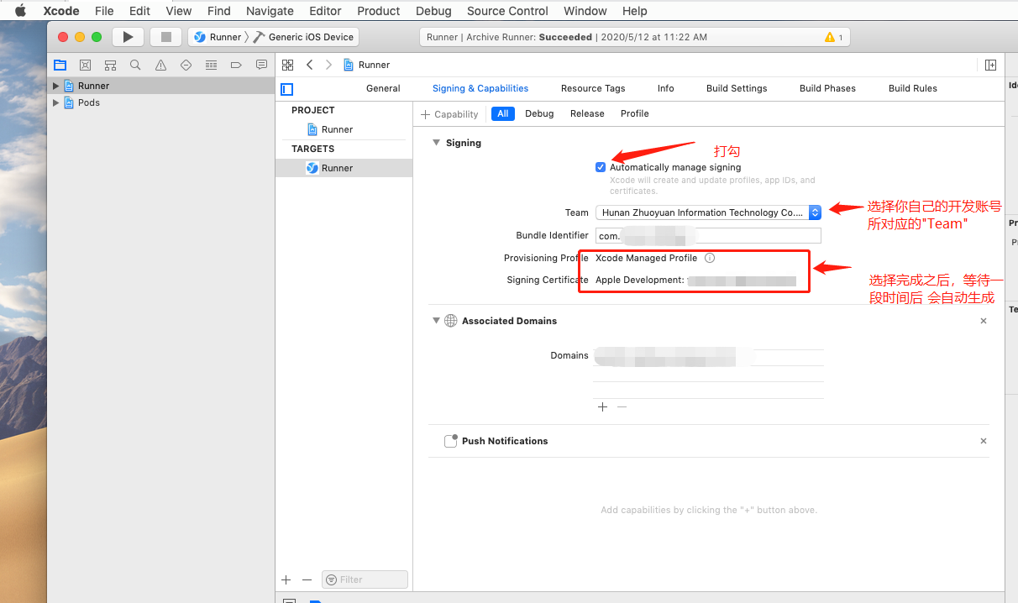The width and height of the screenshot is (1018, 603).
Task: Select the Release configuration filter
Action: 587,113
